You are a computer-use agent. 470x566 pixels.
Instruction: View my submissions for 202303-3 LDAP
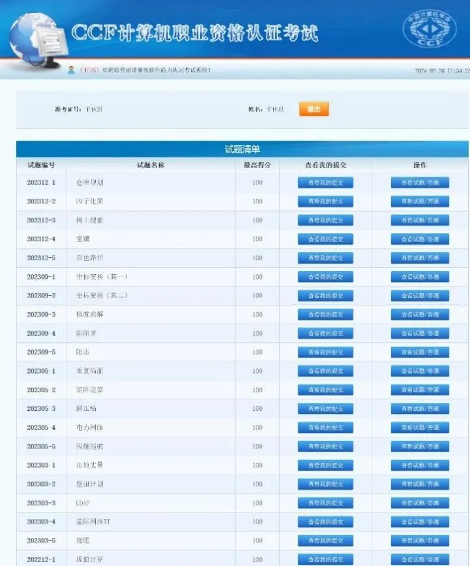pyautogui.click(x=325, y=503)
